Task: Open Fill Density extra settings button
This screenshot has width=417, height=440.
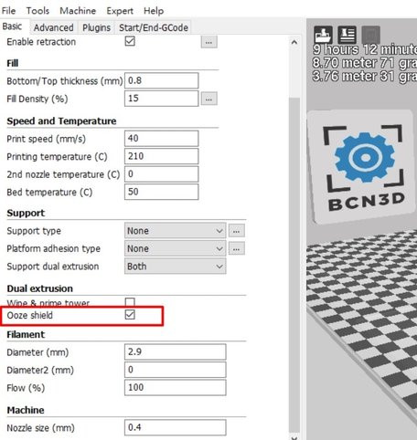Action: coord(208,99)
